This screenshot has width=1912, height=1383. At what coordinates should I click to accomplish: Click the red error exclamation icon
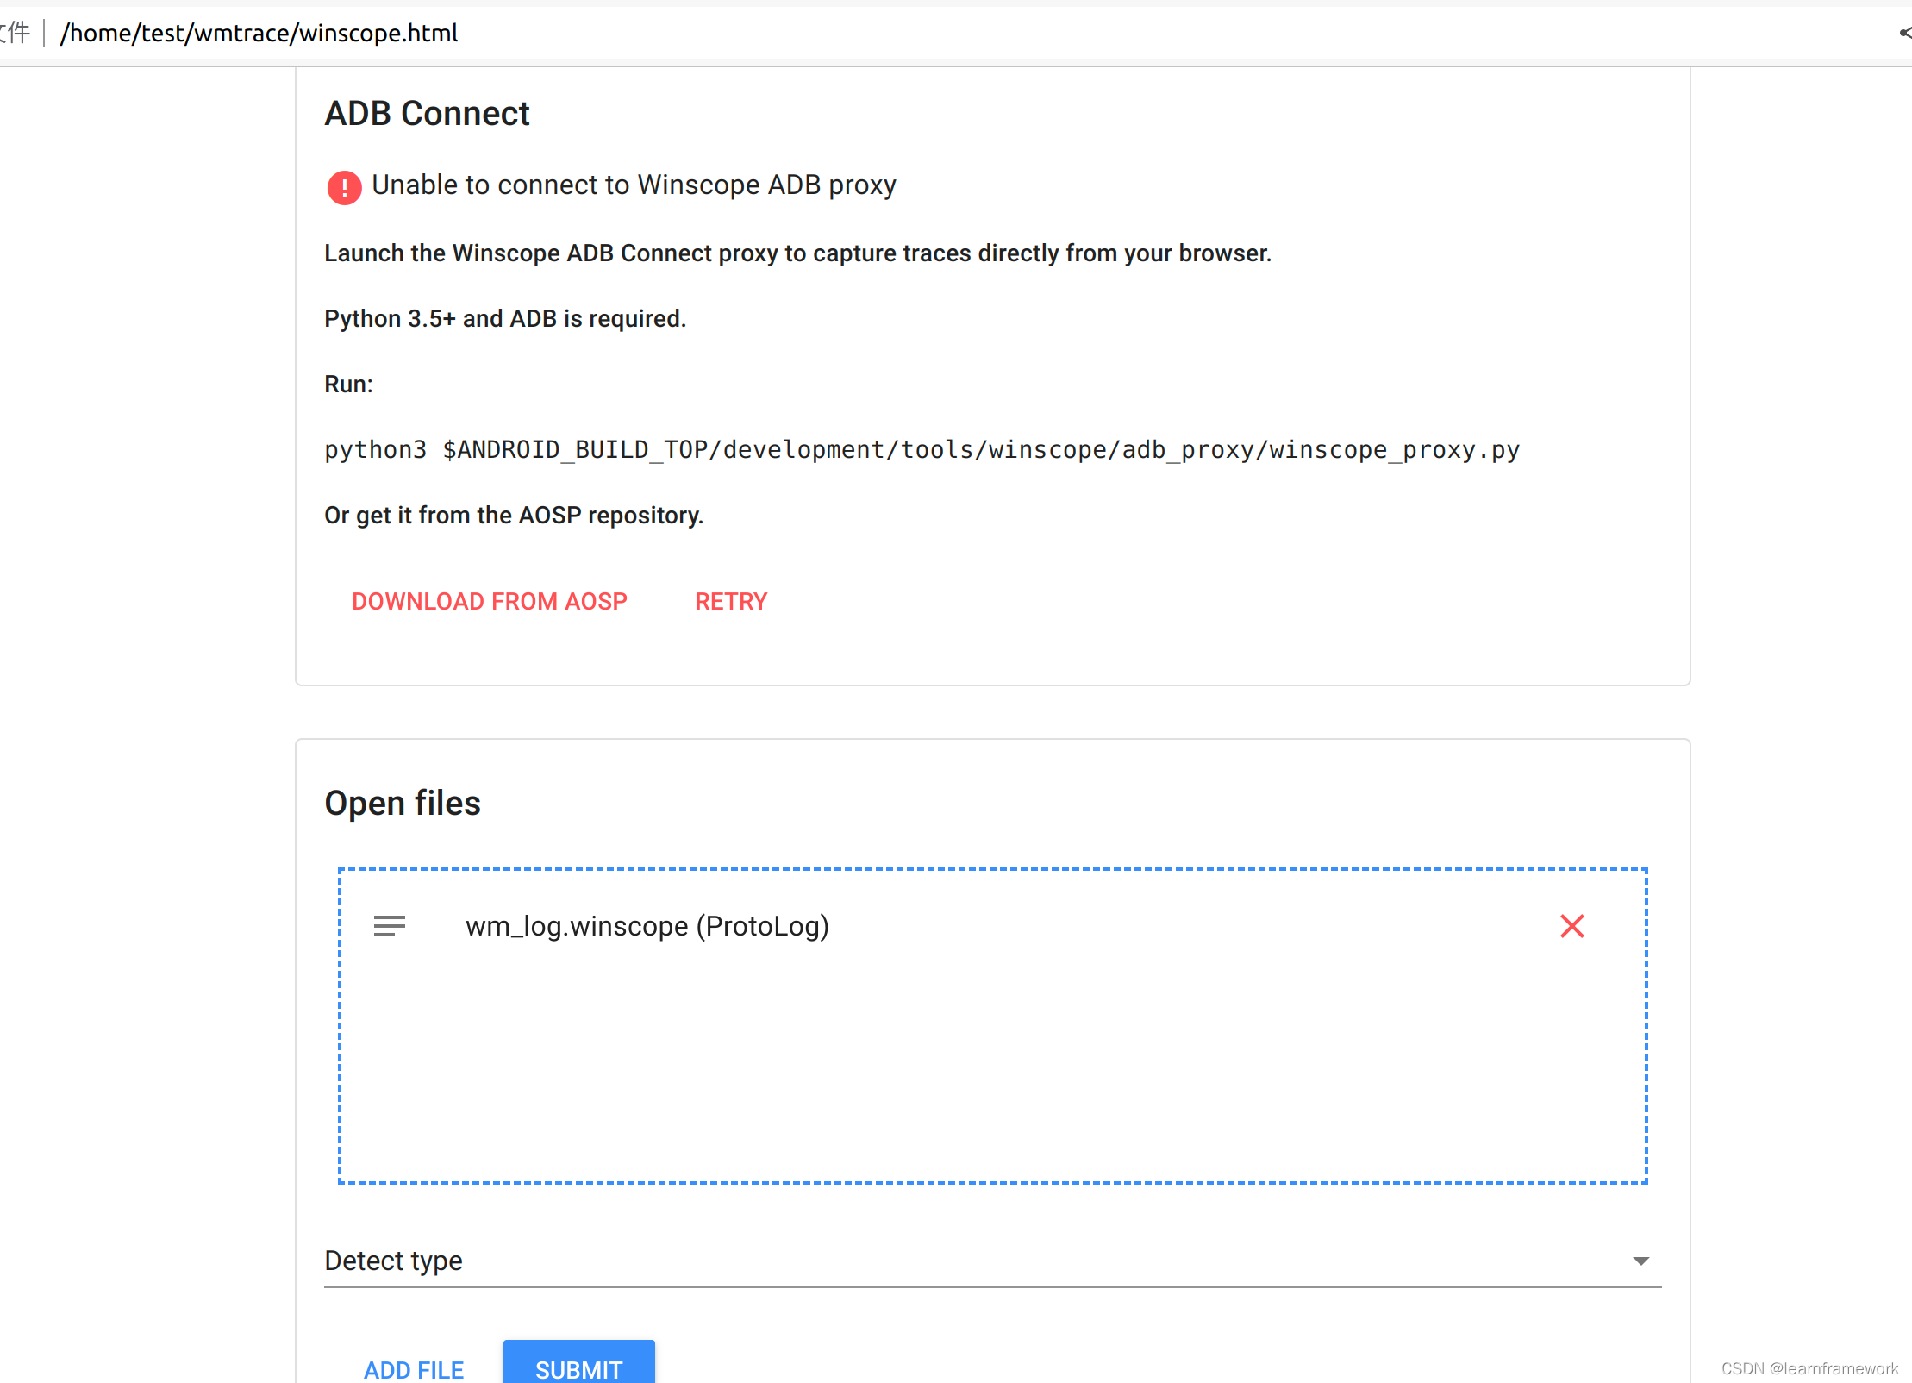344,187
